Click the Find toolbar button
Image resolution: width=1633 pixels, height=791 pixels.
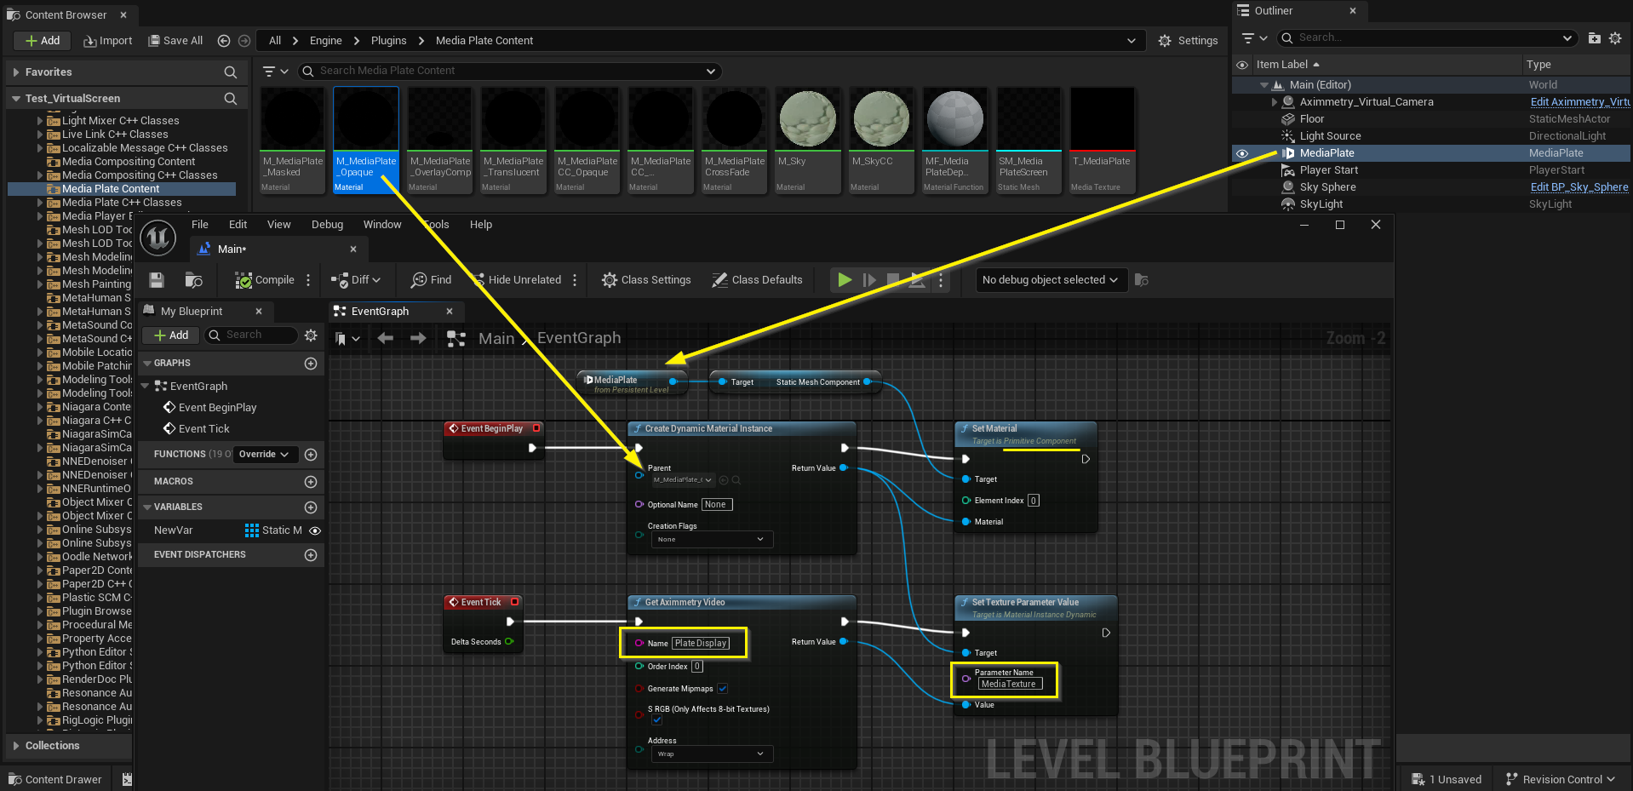pos(431,279)
